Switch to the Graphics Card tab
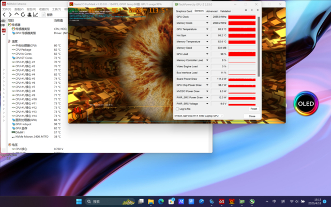Image resolution: width=331 pixels, height=207 pixels. point(184,11)
